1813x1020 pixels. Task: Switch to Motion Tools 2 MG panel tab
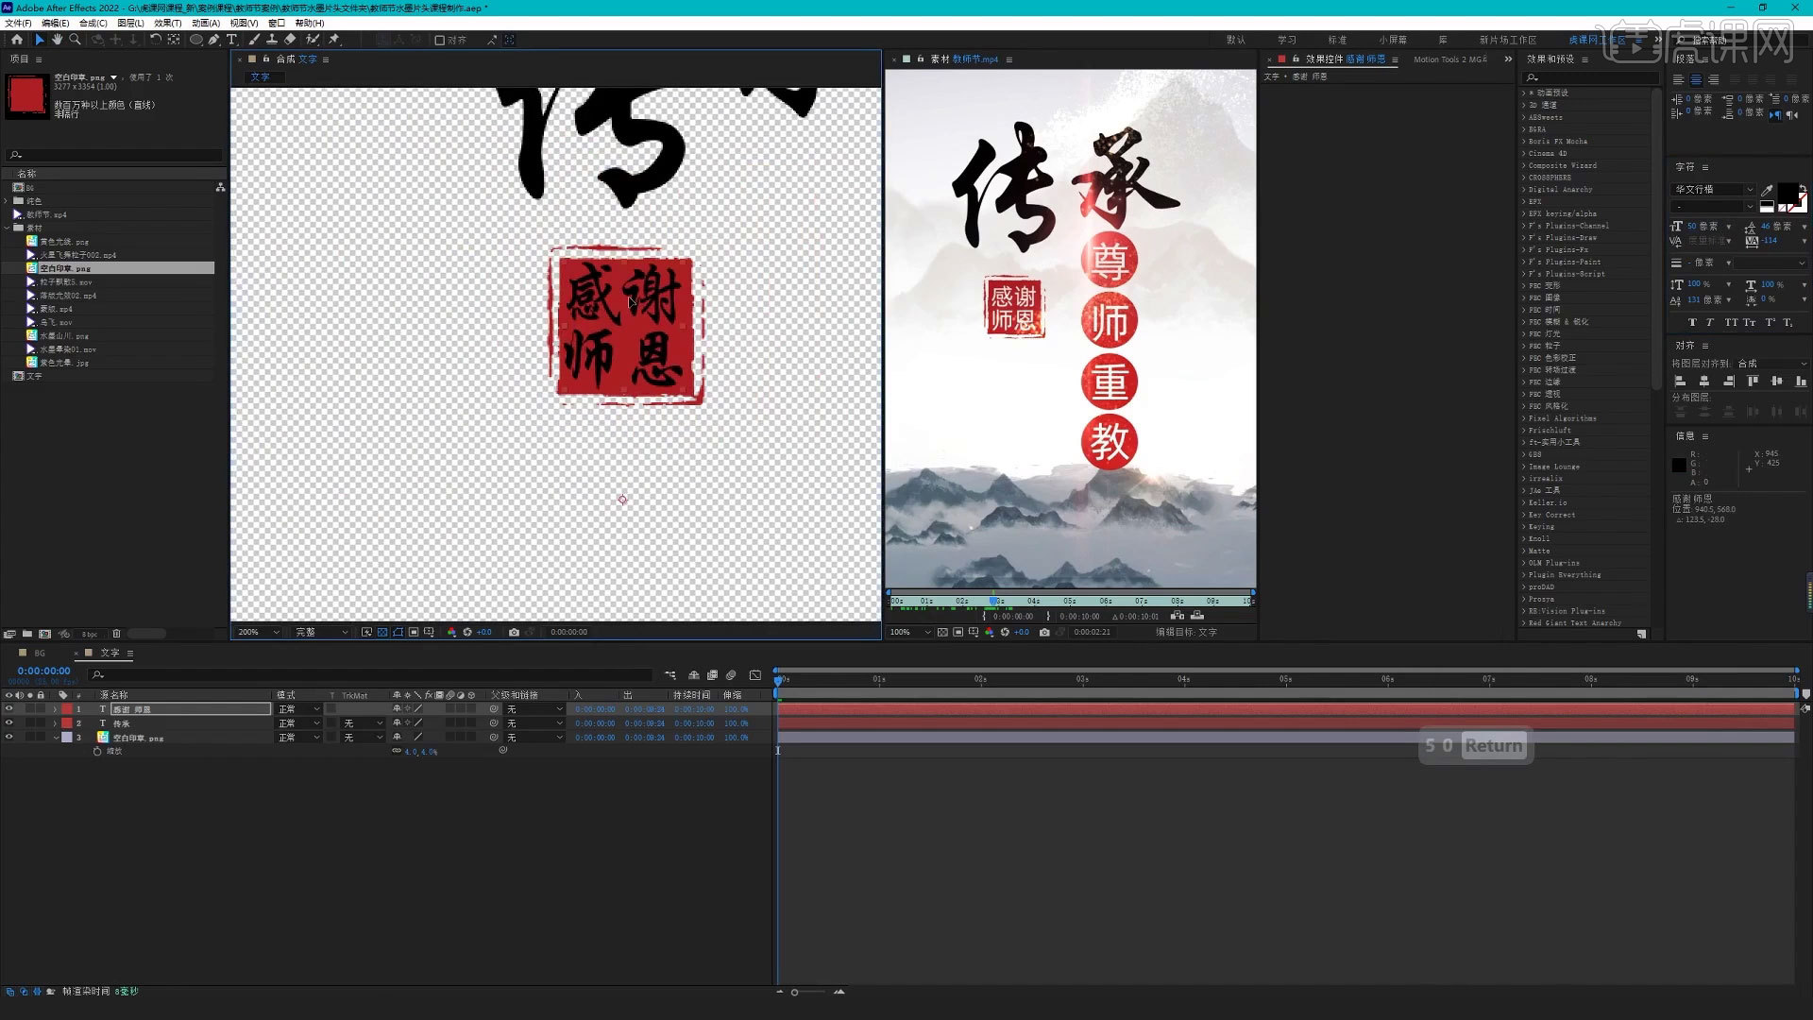(x=1449, y=59)
